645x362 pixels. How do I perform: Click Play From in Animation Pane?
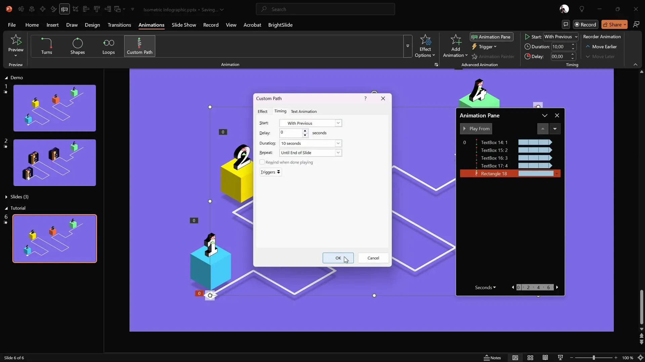[476, 129]
